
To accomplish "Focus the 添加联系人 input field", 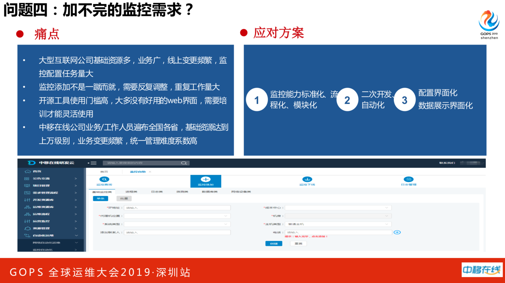I will pyautogui.click(x=177, y=232).
